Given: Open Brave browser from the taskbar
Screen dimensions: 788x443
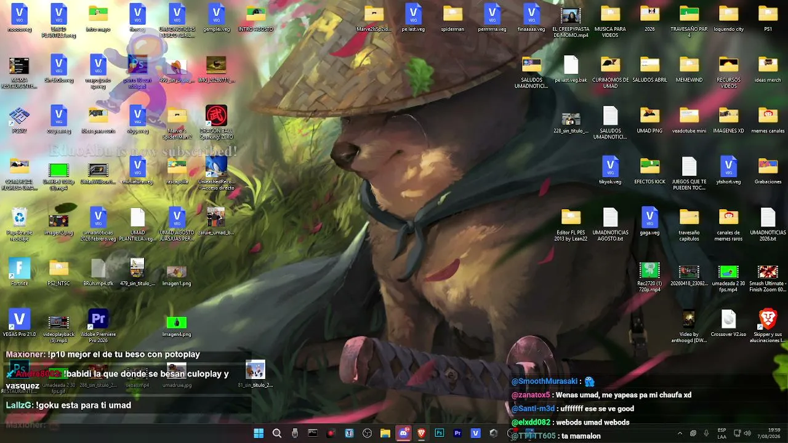Looking at the screenshot, I should coord(421,433).
